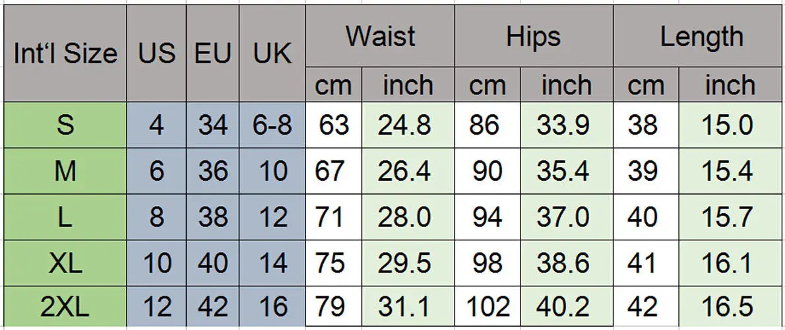Select the Hips column header
This screenshot has height=330, width=785.
533,36
